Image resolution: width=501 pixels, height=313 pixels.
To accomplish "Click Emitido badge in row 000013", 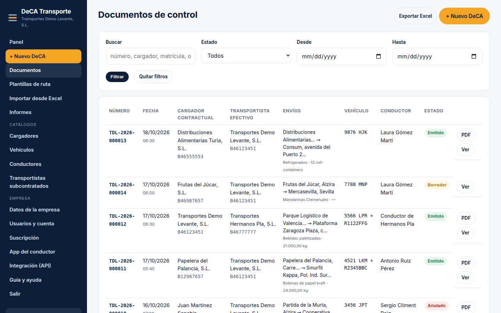I will [x=436, y=133].
